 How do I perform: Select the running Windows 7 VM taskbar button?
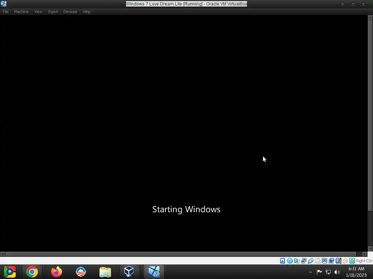[154, 272]
